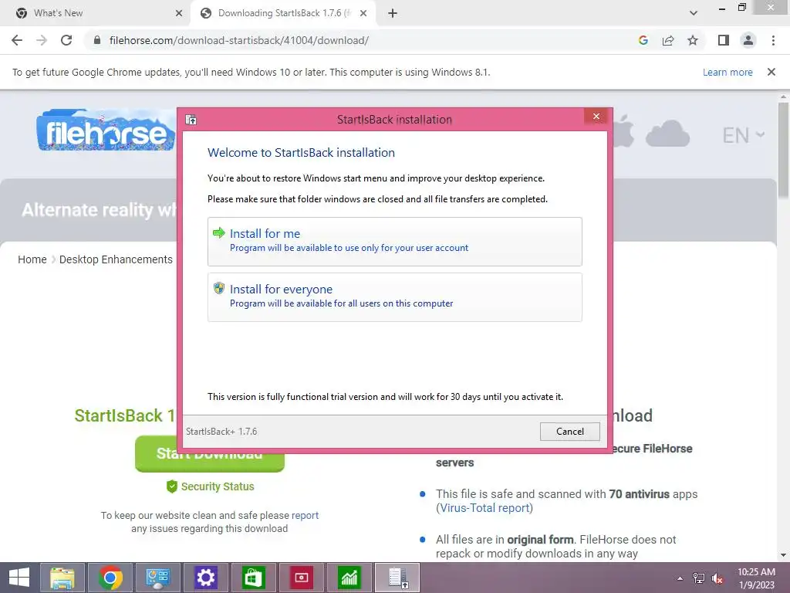Follow the report link below Security Status
The height and width of the screenshot is (593, 790).
click(x=305, y=515)
